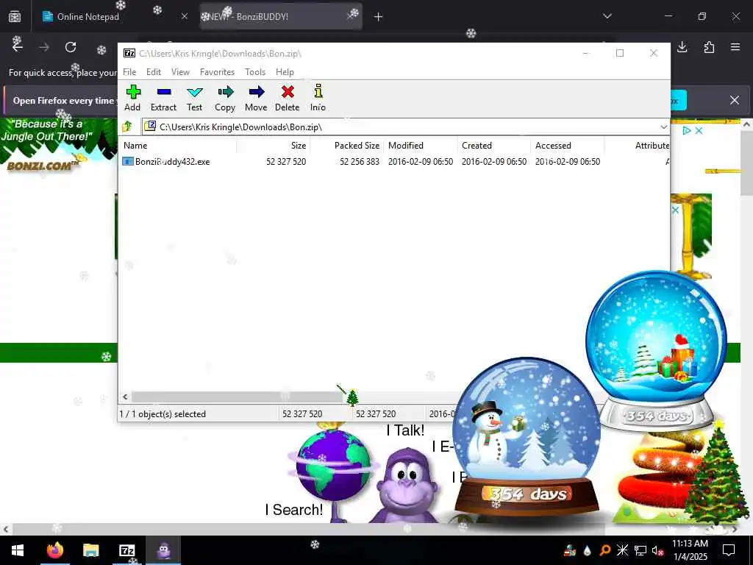The width and height of the screenshot is (753, 565).
Task: Click the desktop Christmas tree decoration
Action: click(x=716, y=472)
